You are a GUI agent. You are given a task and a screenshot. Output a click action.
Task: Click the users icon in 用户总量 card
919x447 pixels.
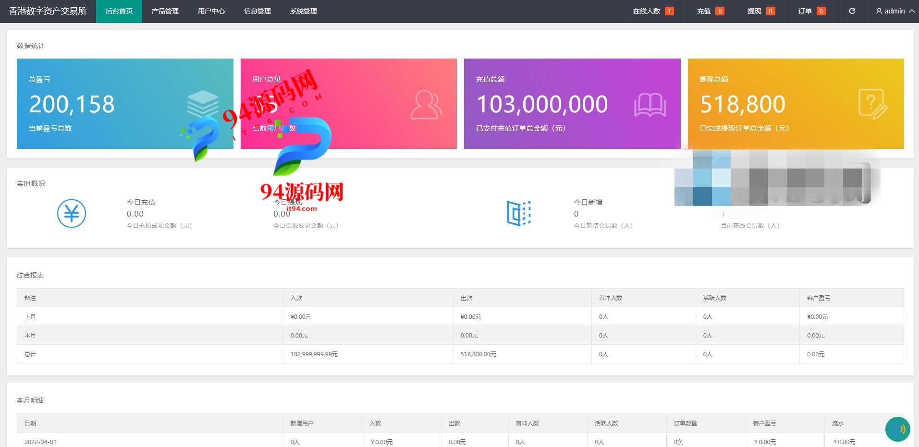tap(426, 104)
